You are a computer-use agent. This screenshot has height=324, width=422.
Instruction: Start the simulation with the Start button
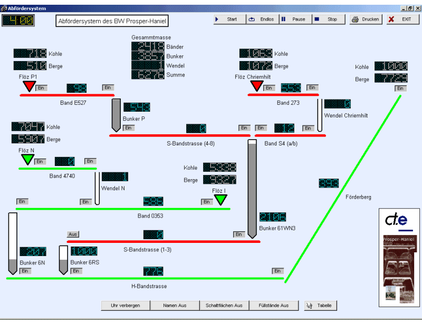click(x=229, y=19)
